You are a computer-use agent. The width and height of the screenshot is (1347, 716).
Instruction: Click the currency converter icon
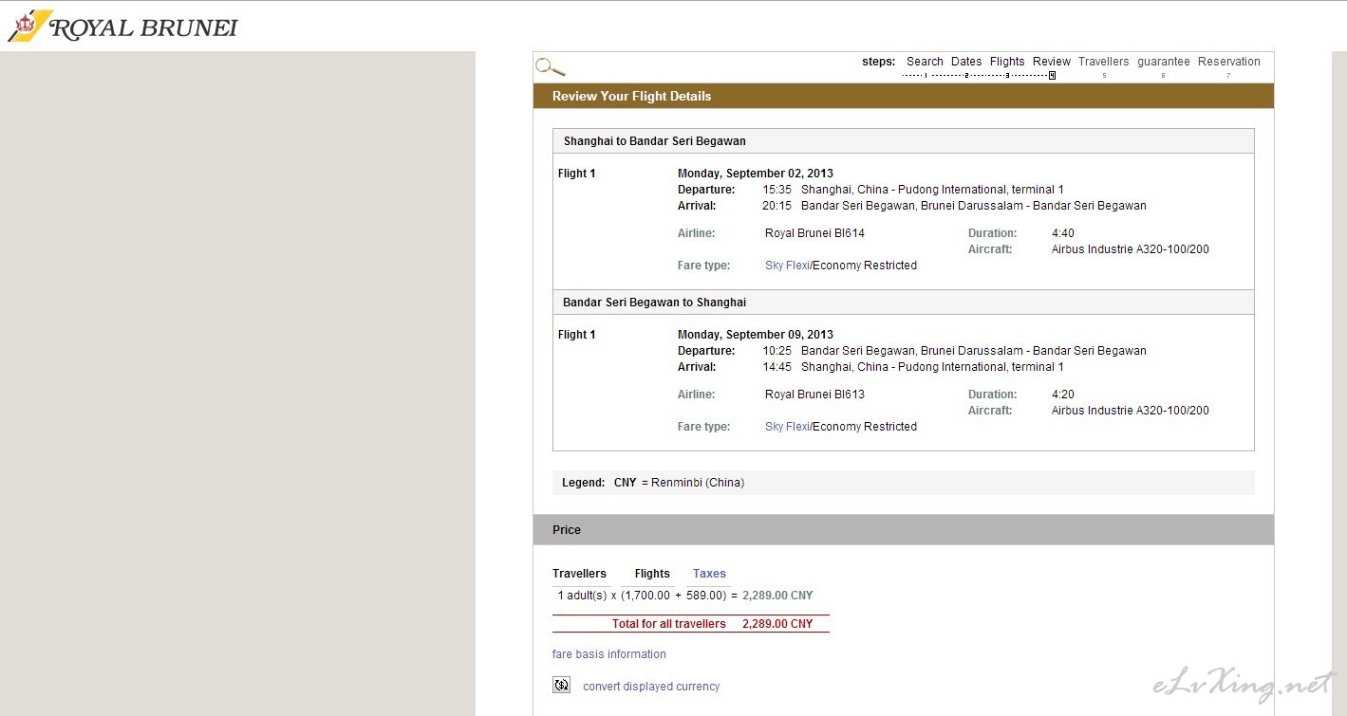click(x=562, y=685)
